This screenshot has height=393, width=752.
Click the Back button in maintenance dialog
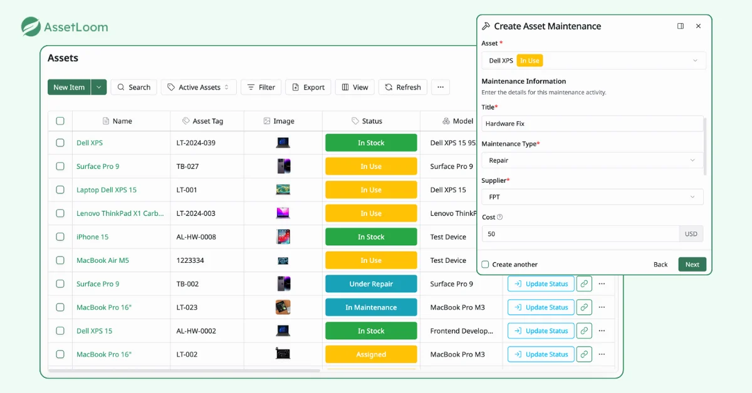click(x=661, y=264)
